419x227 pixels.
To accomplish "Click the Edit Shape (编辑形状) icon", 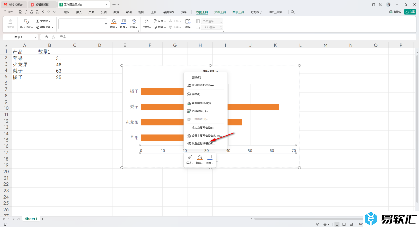I will [x=38, y=27].
